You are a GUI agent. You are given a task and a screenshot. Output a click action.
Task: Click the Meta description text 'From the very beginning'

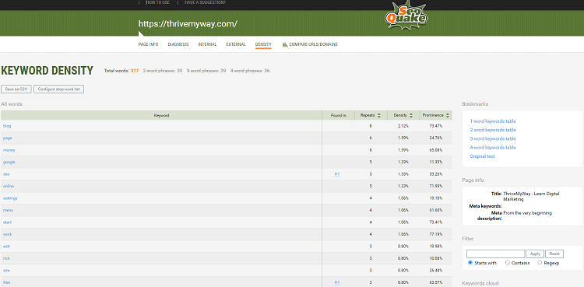pos(527,213)
